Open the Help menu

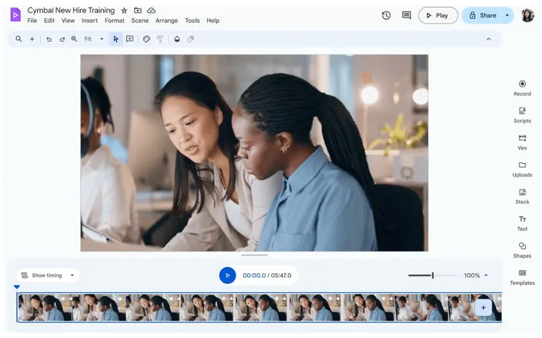213,21
